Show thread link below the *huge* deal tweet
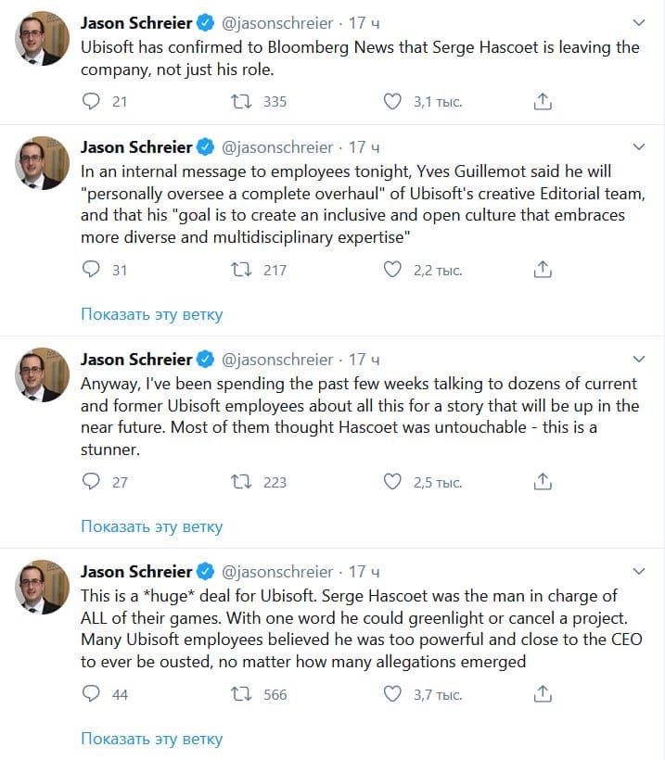This screenshot has width=665, height=760. click(151, 739)
